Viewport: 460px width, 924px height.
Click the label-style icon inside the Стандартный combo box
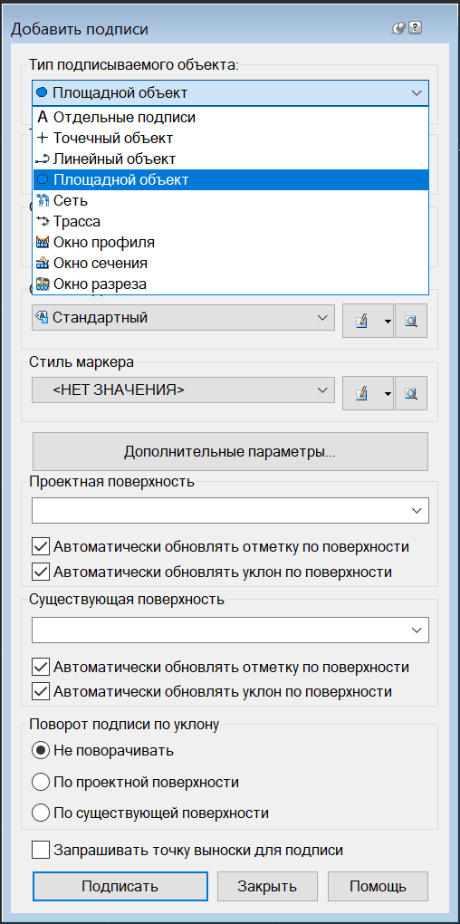(x=43, y=318)
